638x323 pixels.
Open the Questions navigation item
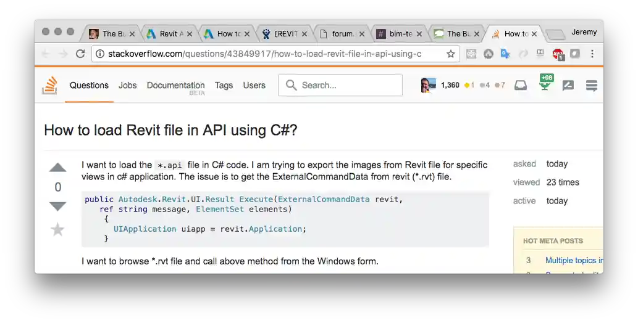89,86
